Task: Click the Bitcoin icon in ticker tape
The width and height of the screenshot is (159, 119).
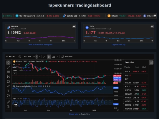Action: click(x=109, y=16)
